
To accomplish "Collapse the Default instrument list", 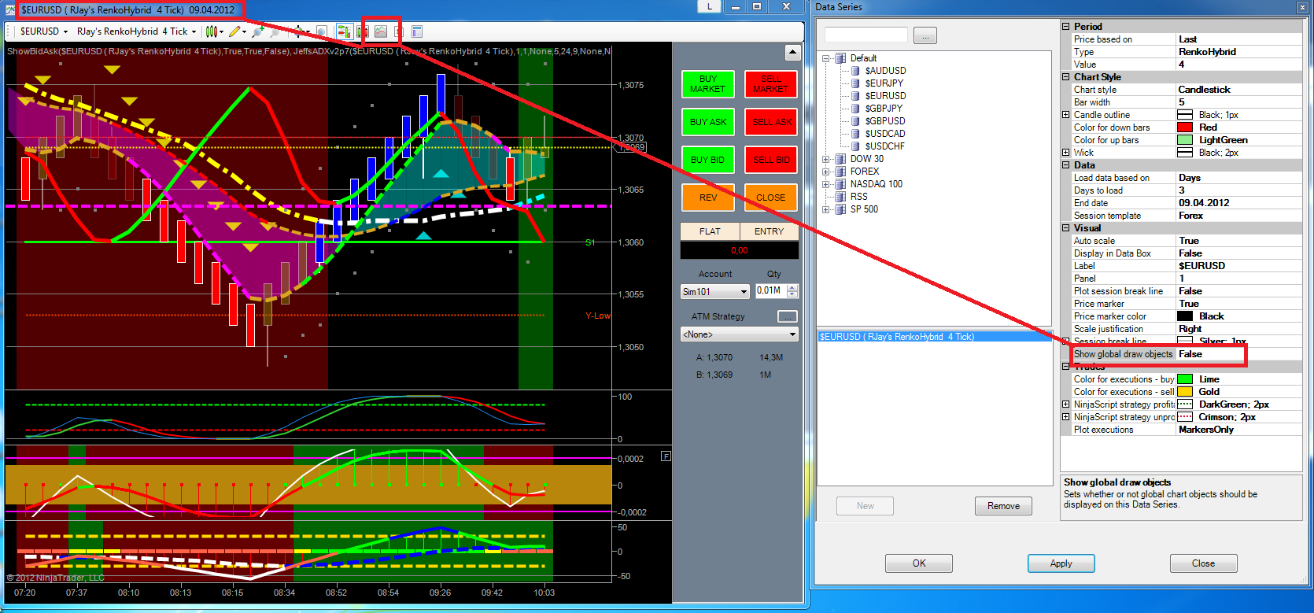I will click(826, 58).
